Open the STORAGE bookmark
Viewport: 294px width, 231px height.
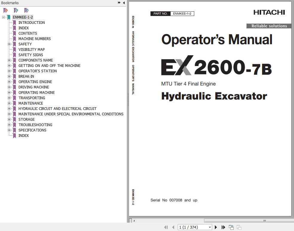26,120
